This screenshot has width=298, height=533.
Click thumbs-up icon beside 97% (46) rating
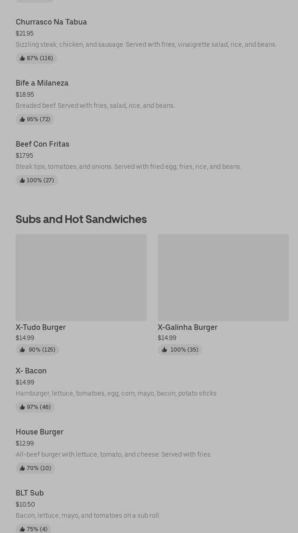[x=22, y=407]
